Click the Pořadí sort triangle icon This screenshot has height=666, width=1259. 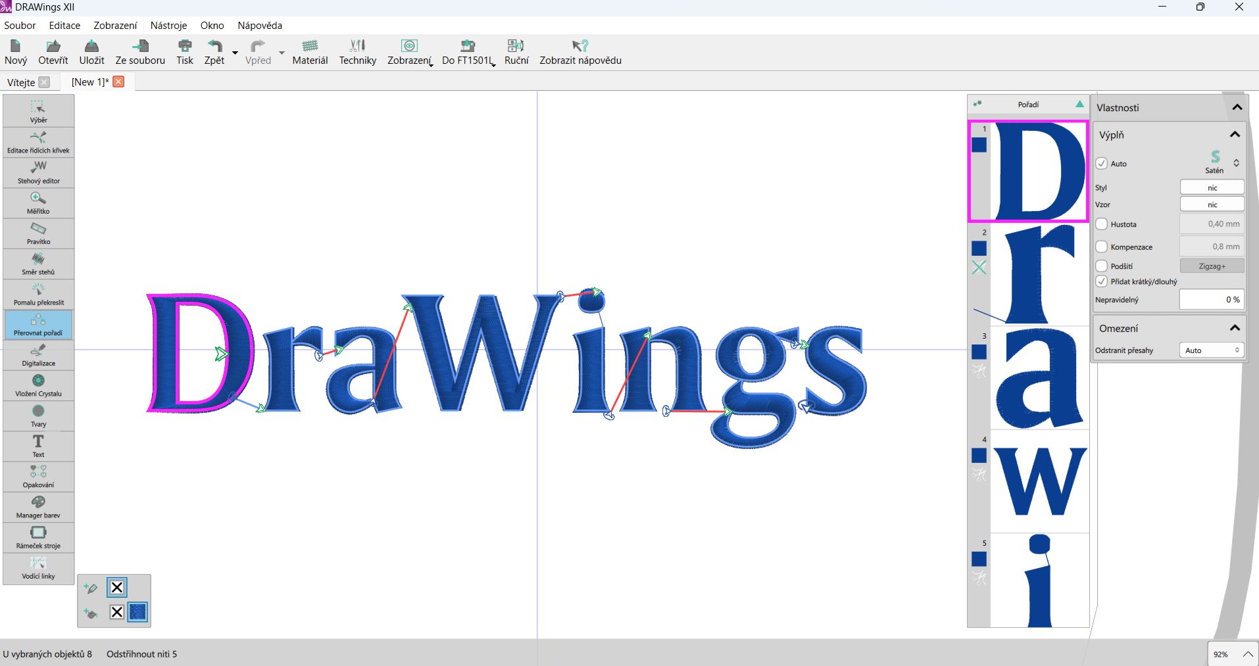(x=1079, y=104)
